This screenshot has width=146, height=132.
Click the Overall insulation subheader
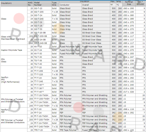96,5
